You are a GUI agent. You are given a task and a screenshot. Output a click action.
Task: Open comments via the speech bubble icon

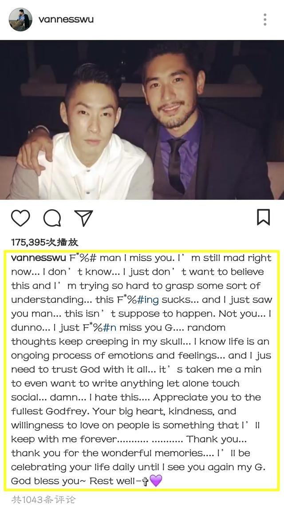(x=52, y=219)
